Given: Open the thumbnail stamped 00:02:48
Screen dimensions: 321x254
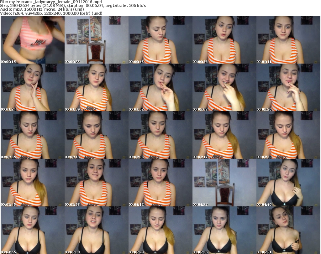Looking at the screenshot, I should click(97, 135).
